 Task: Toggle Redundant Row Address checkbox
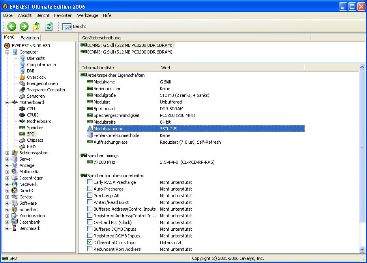click(90, 249)
